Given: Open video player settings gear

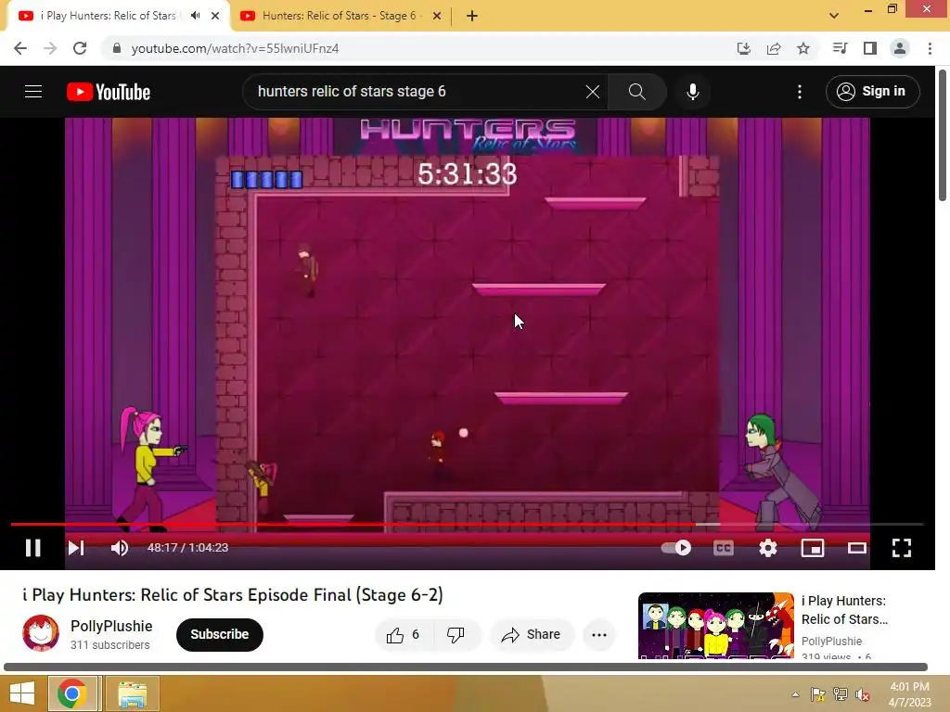Looking at the screenshot, I should coord(767,548).
